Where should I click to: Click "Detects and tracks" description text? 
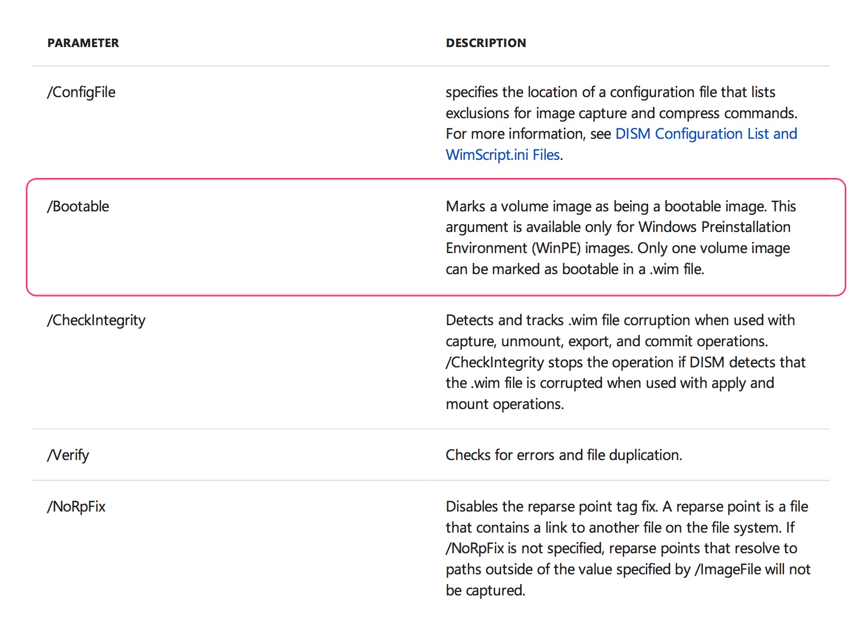pyautogui.click(x=505, y=320)
